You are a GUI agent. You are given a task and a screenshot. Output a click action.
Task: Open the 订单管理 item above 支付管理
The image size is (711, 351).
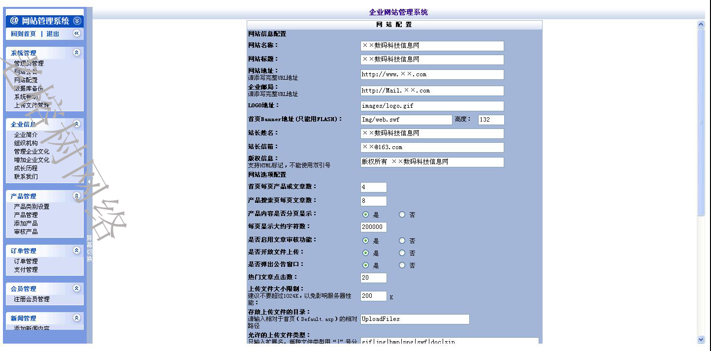tap(26, 261)
